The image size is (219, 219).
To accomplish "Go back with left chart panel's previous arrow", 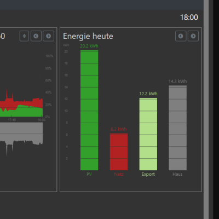I will click(x=36, y=36).
